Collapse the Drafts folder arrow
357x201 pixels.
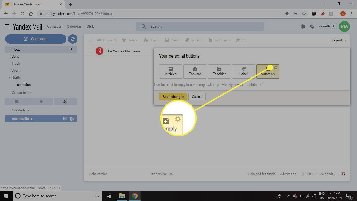(9, 77)
